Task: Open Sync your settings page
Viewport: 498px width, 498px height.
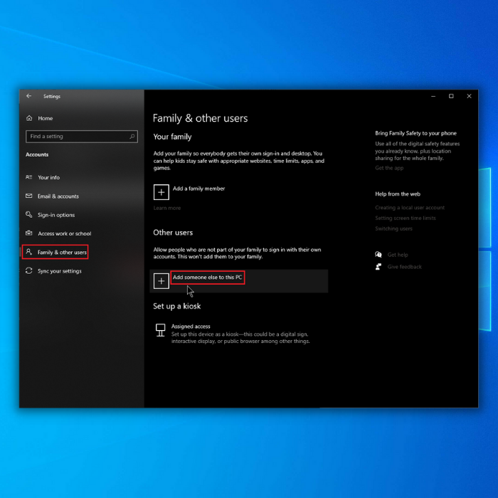Action: click(x=59, y=271)
